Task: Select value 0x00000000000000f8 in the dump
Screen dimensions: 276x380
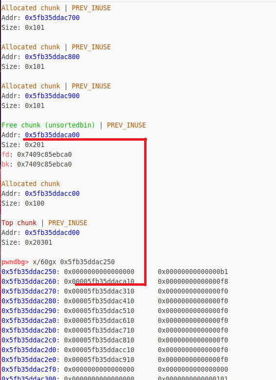Action: [193, 281]
